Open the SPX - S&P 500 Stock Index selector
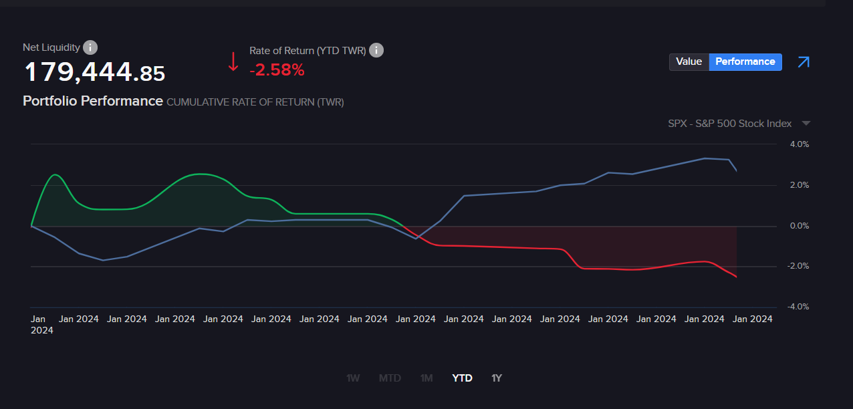 [x=729, y=124]
